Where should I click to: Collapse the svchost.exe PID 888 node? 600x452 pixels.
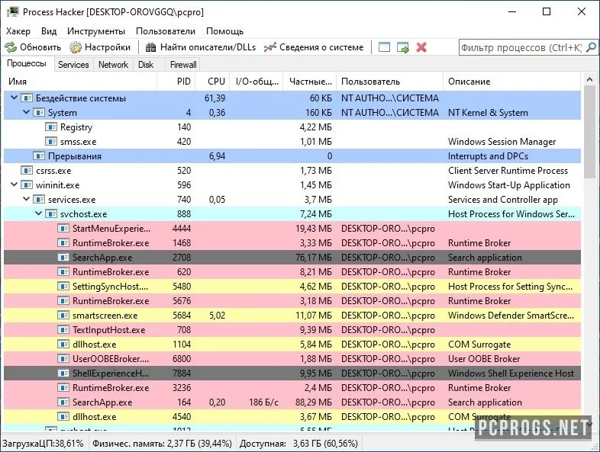[39, 213]
